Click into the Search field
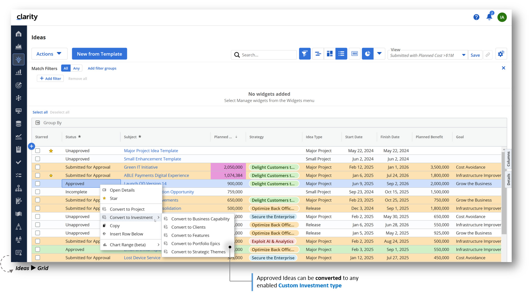 click(264, 55)
